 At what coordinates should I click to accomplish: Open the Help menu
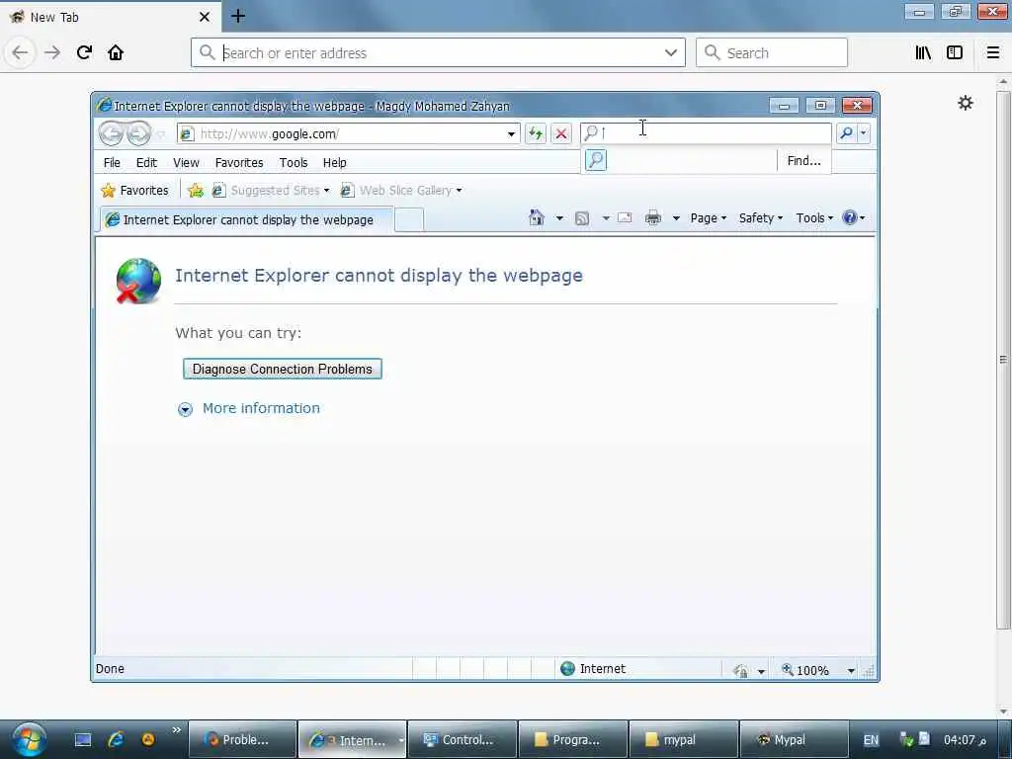[334, 163]
